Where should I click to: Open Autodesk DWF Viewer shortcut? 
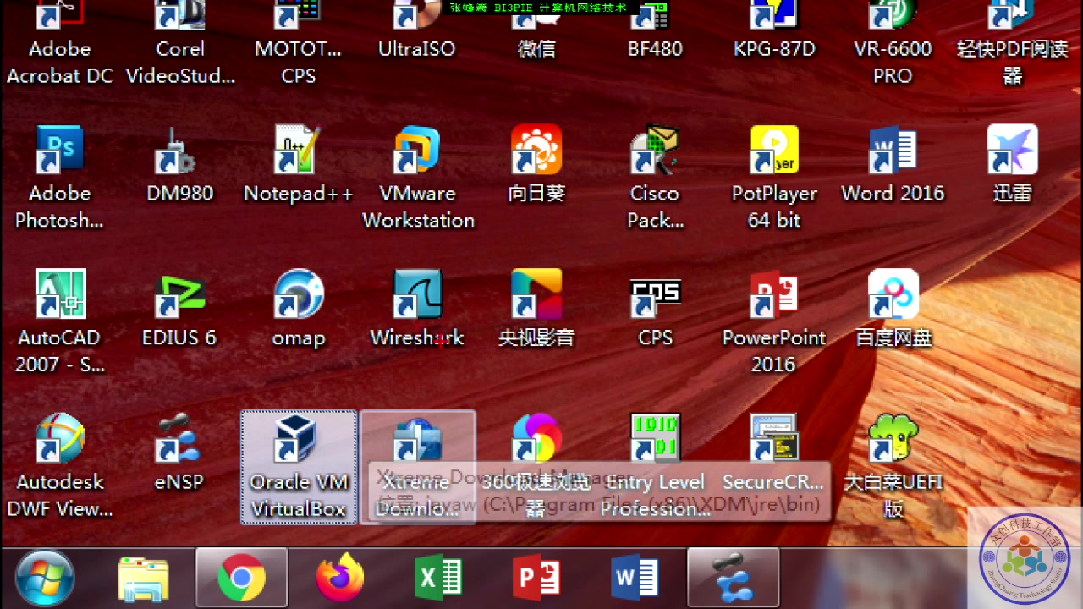point(60,466)
